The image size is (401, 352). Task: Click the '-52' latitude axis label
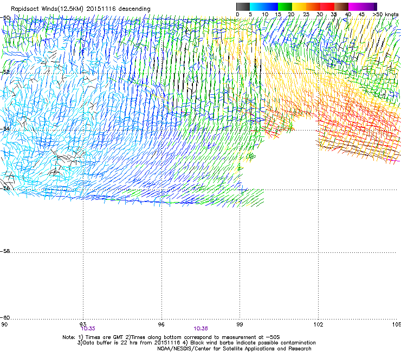click(x=5, y=72)
